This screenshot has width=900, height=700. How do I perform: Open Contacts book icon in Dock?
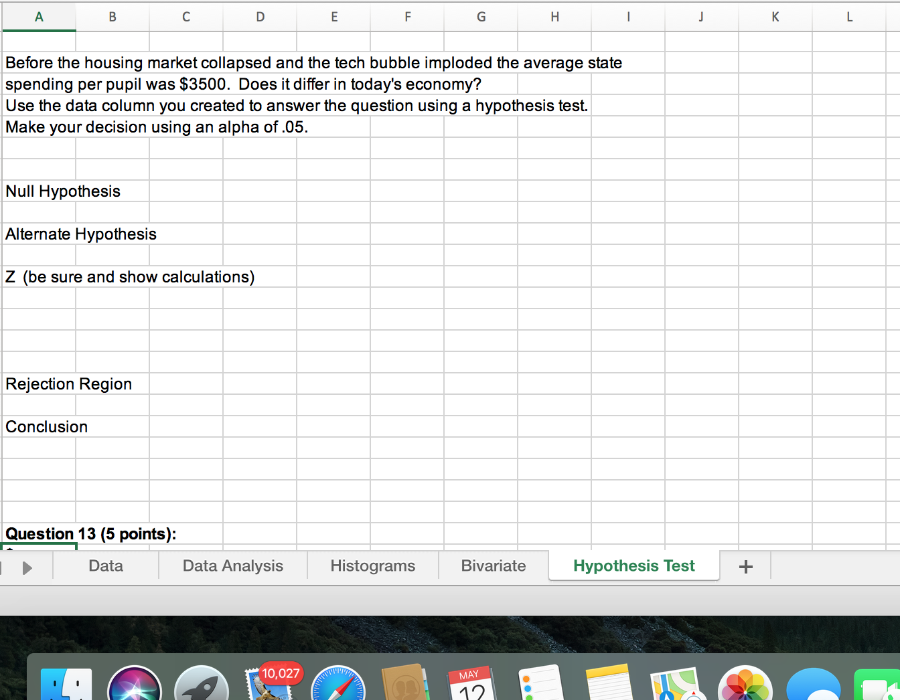coord(405,683)
